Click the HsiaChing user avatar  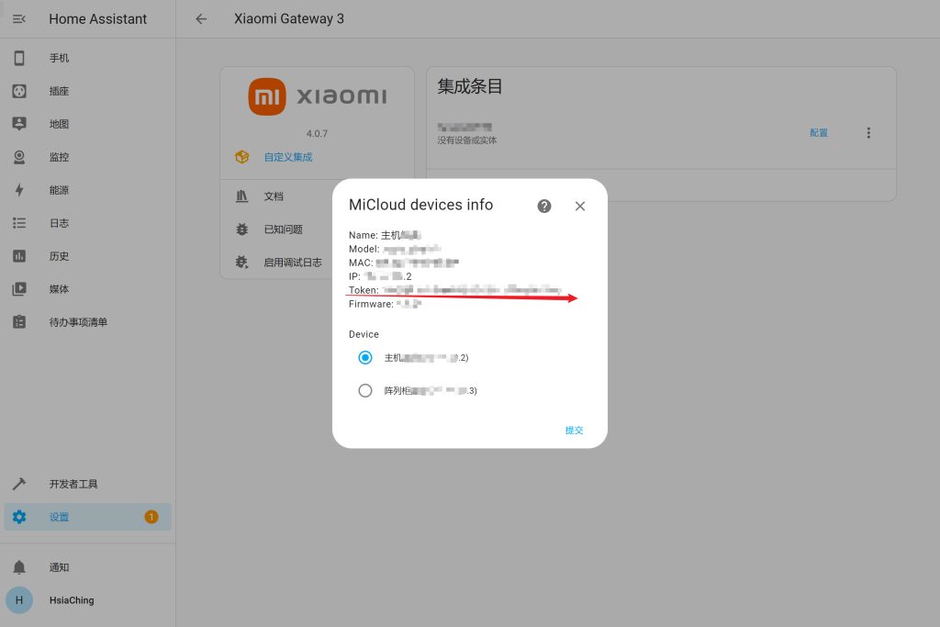click(19, 600)
